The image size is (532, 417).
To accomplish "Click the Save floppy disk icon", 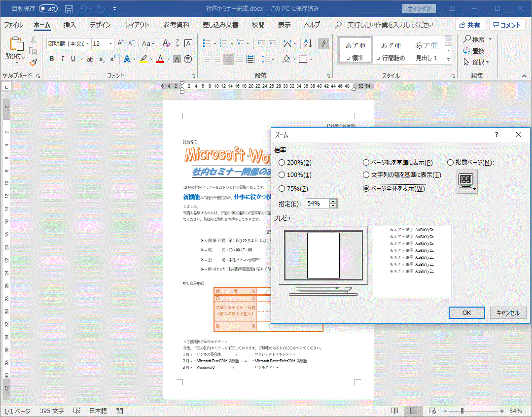I will [x=69, y=9].
